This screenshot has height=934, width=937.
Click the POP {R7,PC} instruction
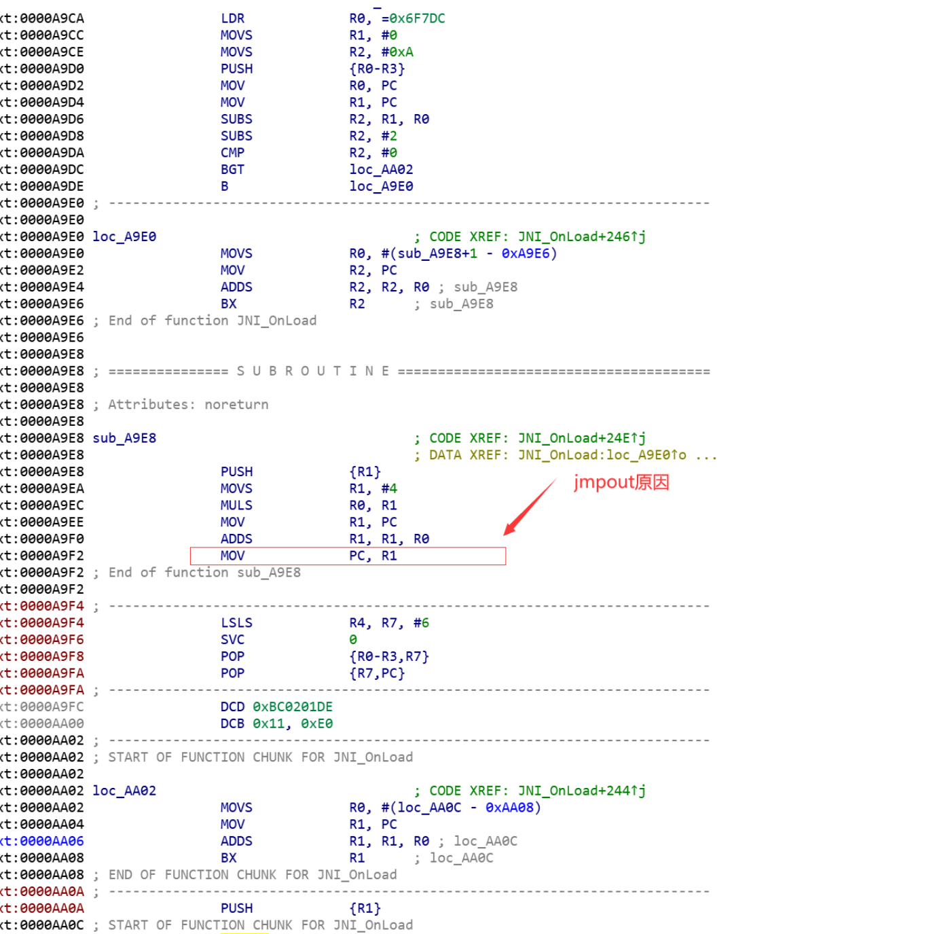tap(312, 673)
